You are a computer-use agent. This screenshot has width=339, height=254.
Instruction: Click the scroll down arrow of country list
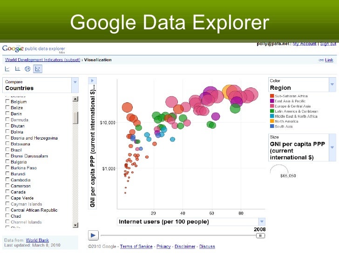click(x=75, y=225)
